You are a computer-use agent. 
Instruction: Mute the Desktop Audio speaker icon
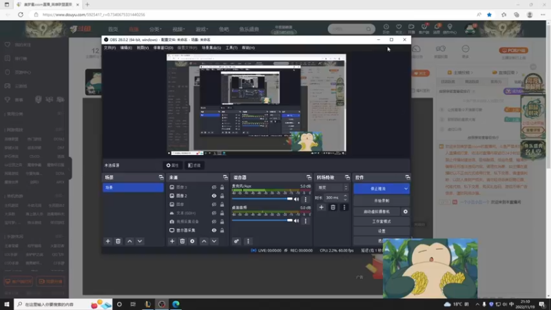[x=297, y=220]
